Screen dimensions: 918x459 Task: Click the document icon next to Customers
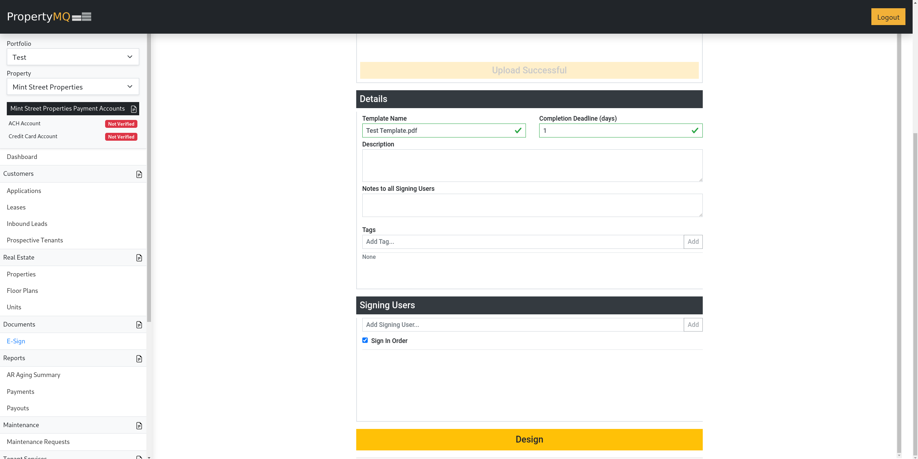pos(139,174)
